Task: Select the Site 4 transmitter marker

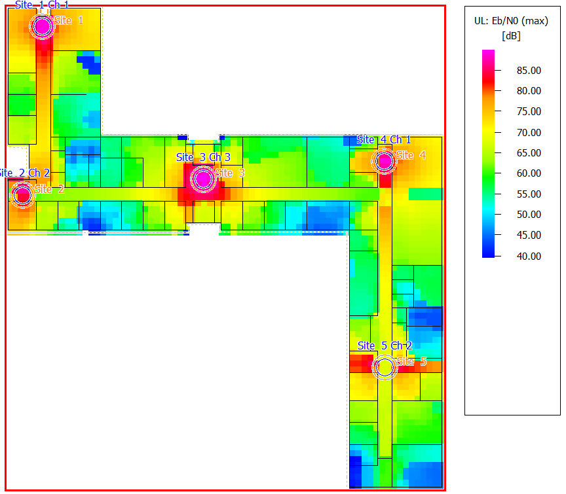Action: point(384,161)
